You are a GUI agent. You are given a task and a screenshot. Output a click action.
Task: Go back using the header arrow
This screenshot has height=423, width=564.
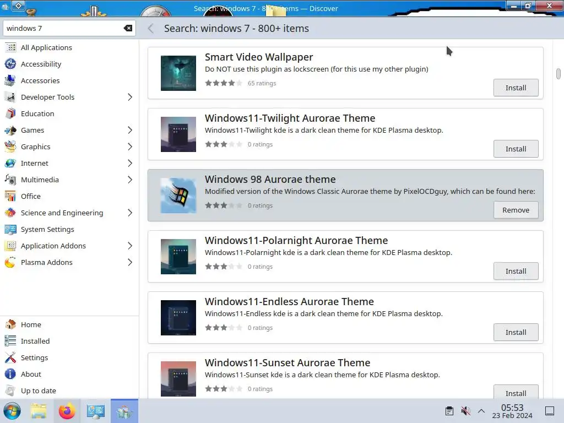[151, 29]
